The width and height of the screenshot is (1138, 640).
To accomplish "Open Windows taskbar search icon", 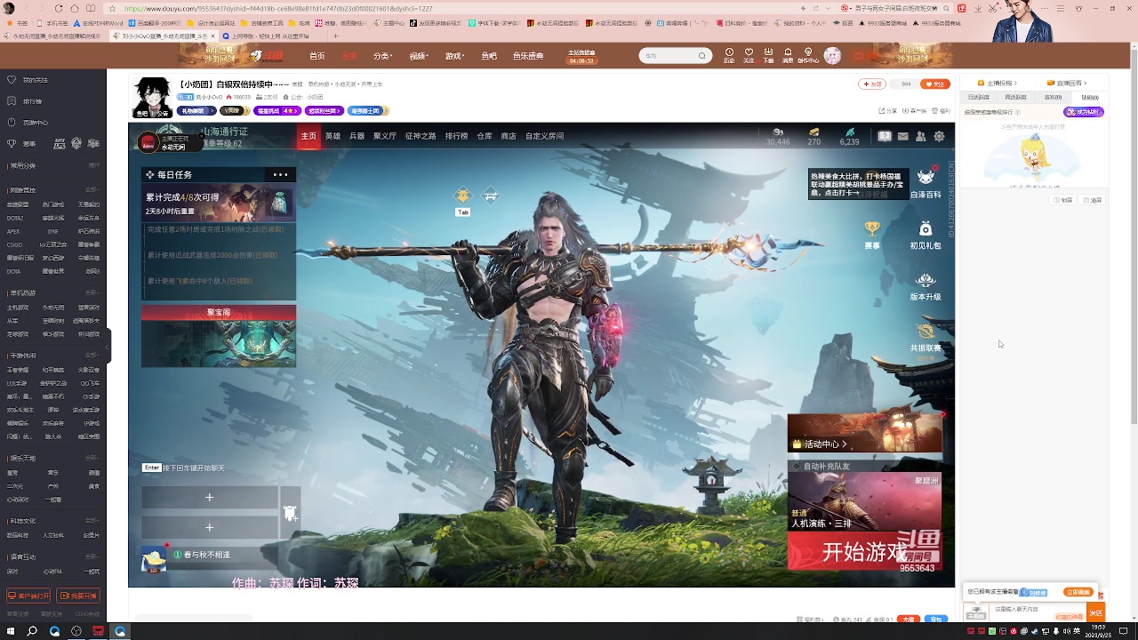I will coord(33,631).
